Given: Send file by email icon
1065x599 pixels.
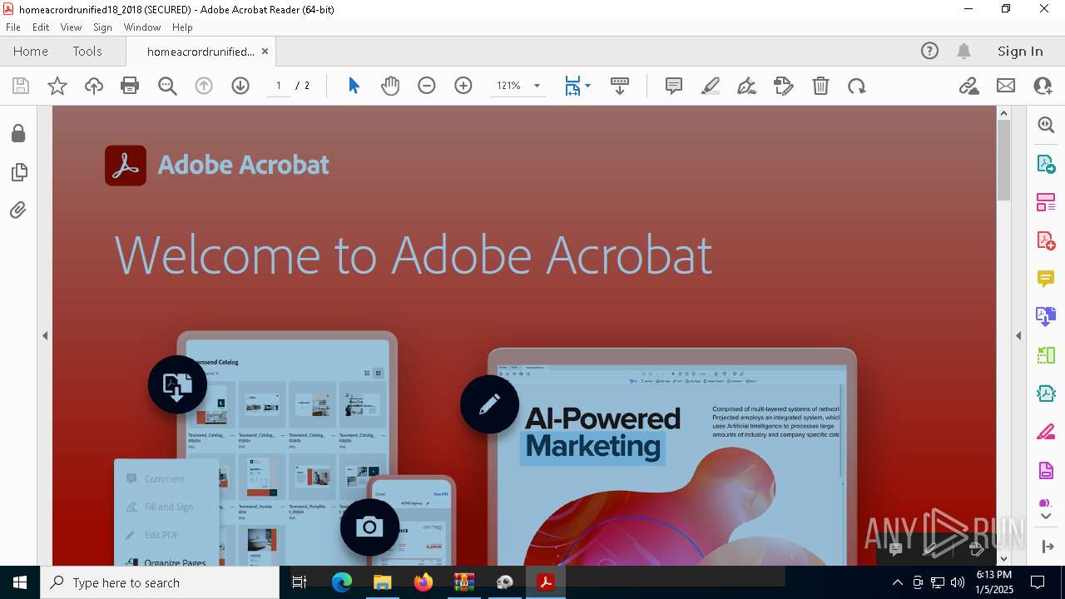Looking at the screenshot, I should point(1006,86).
